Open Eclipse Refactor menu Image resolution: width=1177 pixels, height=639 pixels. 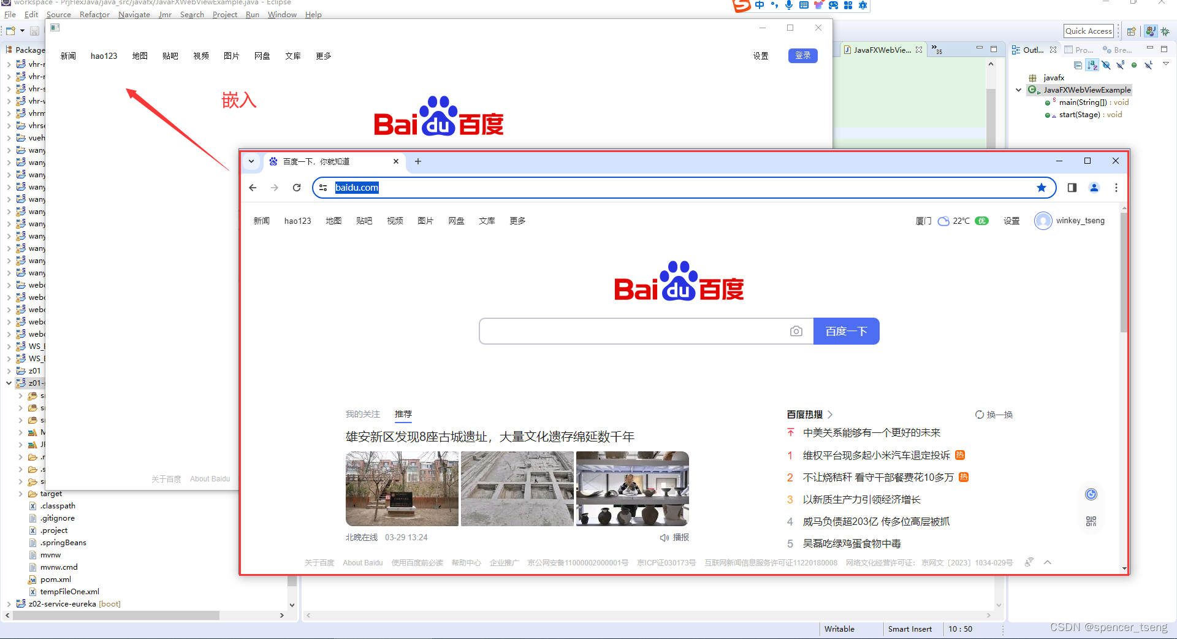click(94, 15)
